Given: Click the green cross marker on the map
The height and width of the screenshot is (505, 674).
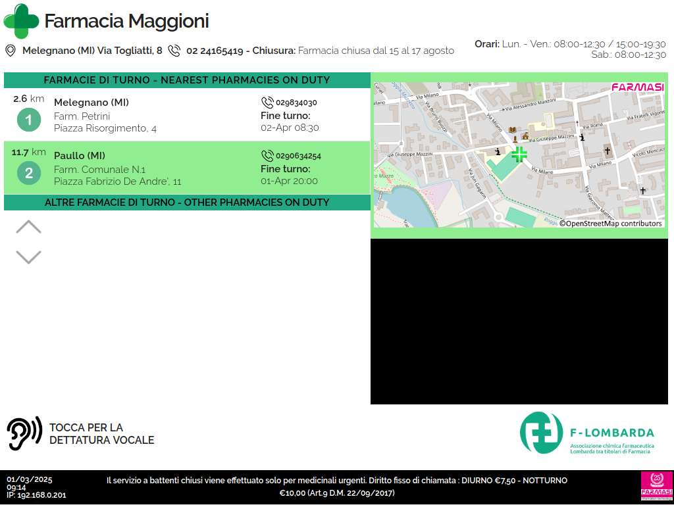Looking at the screenshot, I should pyautogui.click(x=519, y=155).
